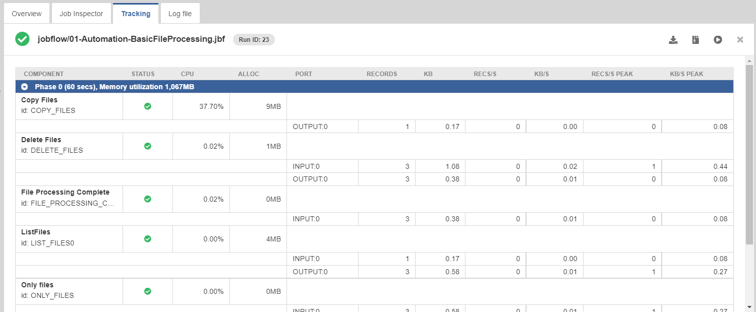Click the run job play icon
This screenshot has width=756, height=312.
[x=718, y=40]
